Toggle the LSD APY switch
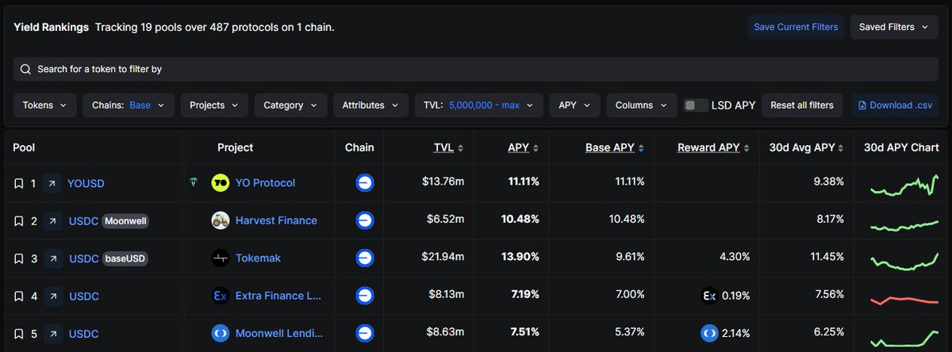Image resolution: width=952 pixels, height=352 pixels. [696, 105]
